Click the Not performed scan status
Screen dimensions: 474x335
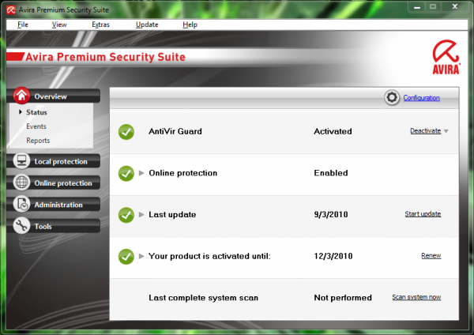[343, 298]
